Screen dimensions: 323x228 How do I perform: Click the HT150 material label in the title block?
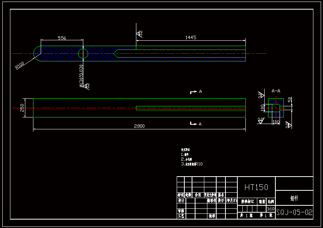click(256, 187)
